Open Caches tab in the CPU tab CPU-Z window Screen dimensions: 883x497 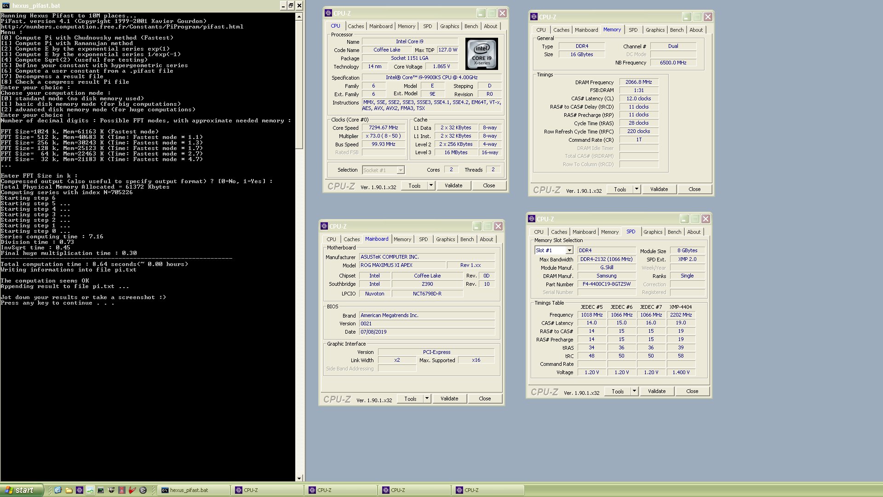pos(355,26)
